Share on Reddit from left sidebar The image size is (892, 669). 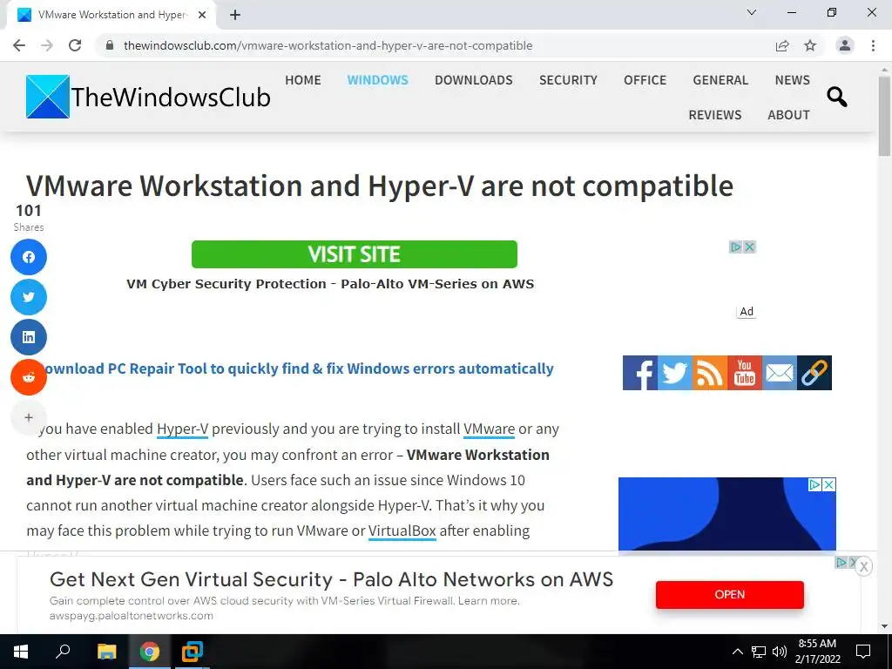tap(29, 377)
